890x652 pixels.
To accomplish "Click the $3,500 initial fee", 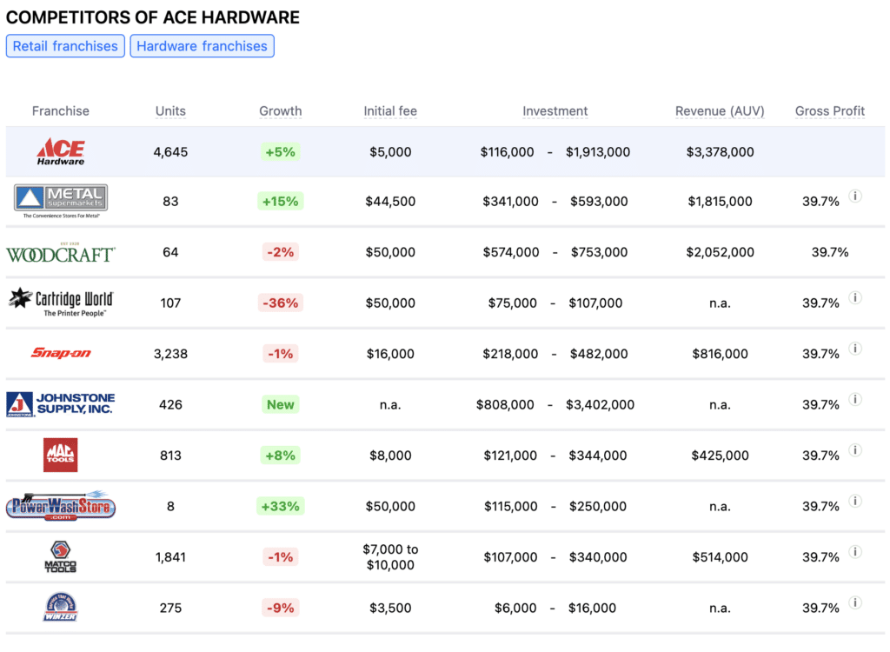I will (x=390, y=608).
